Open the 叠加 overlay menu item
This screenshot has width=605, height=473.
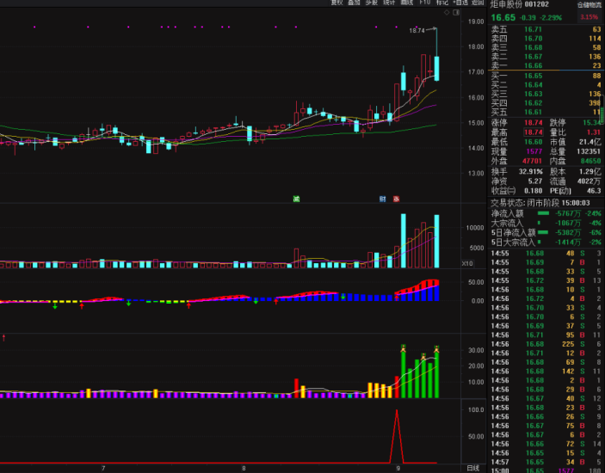coord(354,3)
